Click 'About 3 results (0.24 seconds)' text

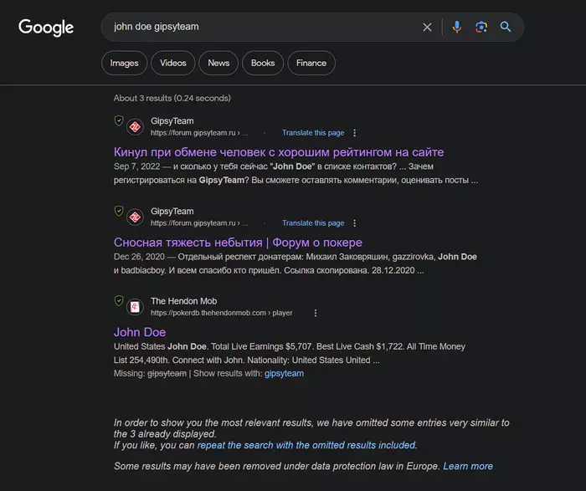pyautogui.click(x=172, y=98)
